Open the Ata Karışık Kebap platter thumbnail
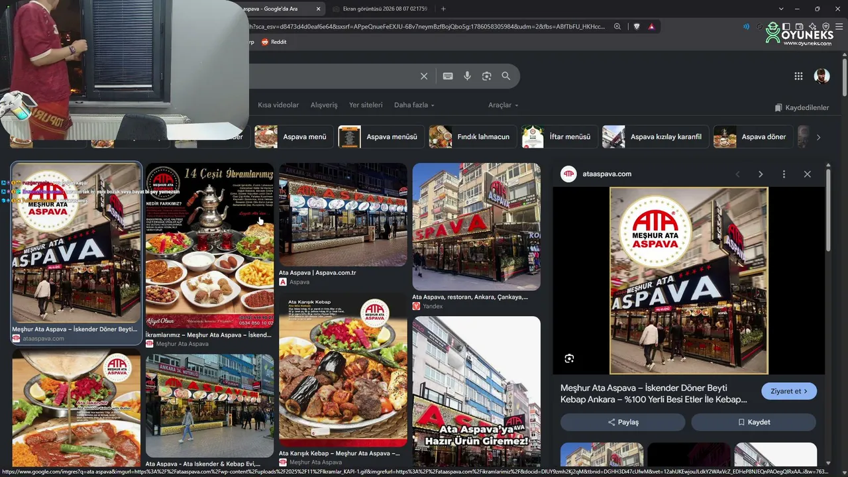This screenshot has height=477, width=848. click(343, 370)
